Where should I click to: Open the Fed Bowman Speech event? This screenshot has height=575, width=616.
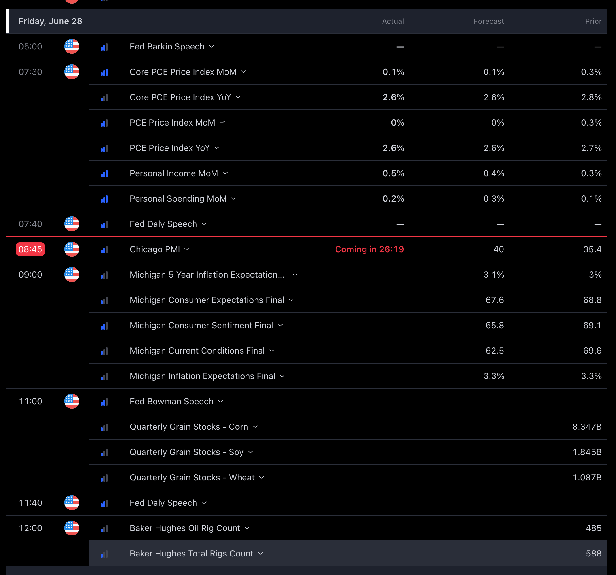coord(171,402)
